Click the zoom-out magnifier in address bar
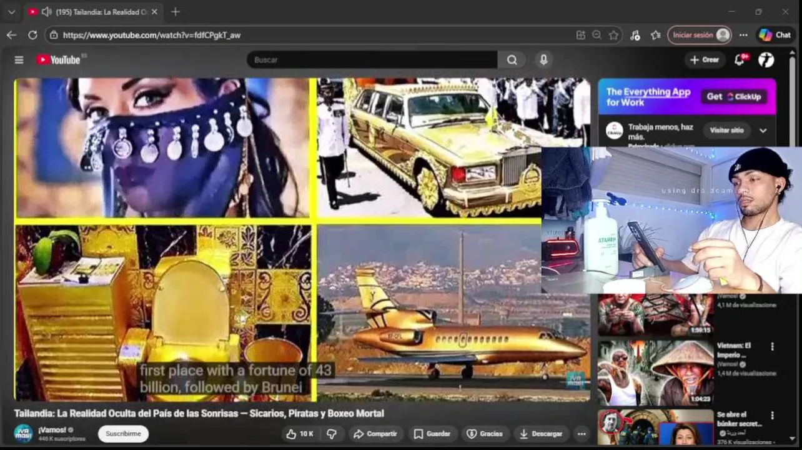Screen dimensions: 802x450 pos(597,35)
